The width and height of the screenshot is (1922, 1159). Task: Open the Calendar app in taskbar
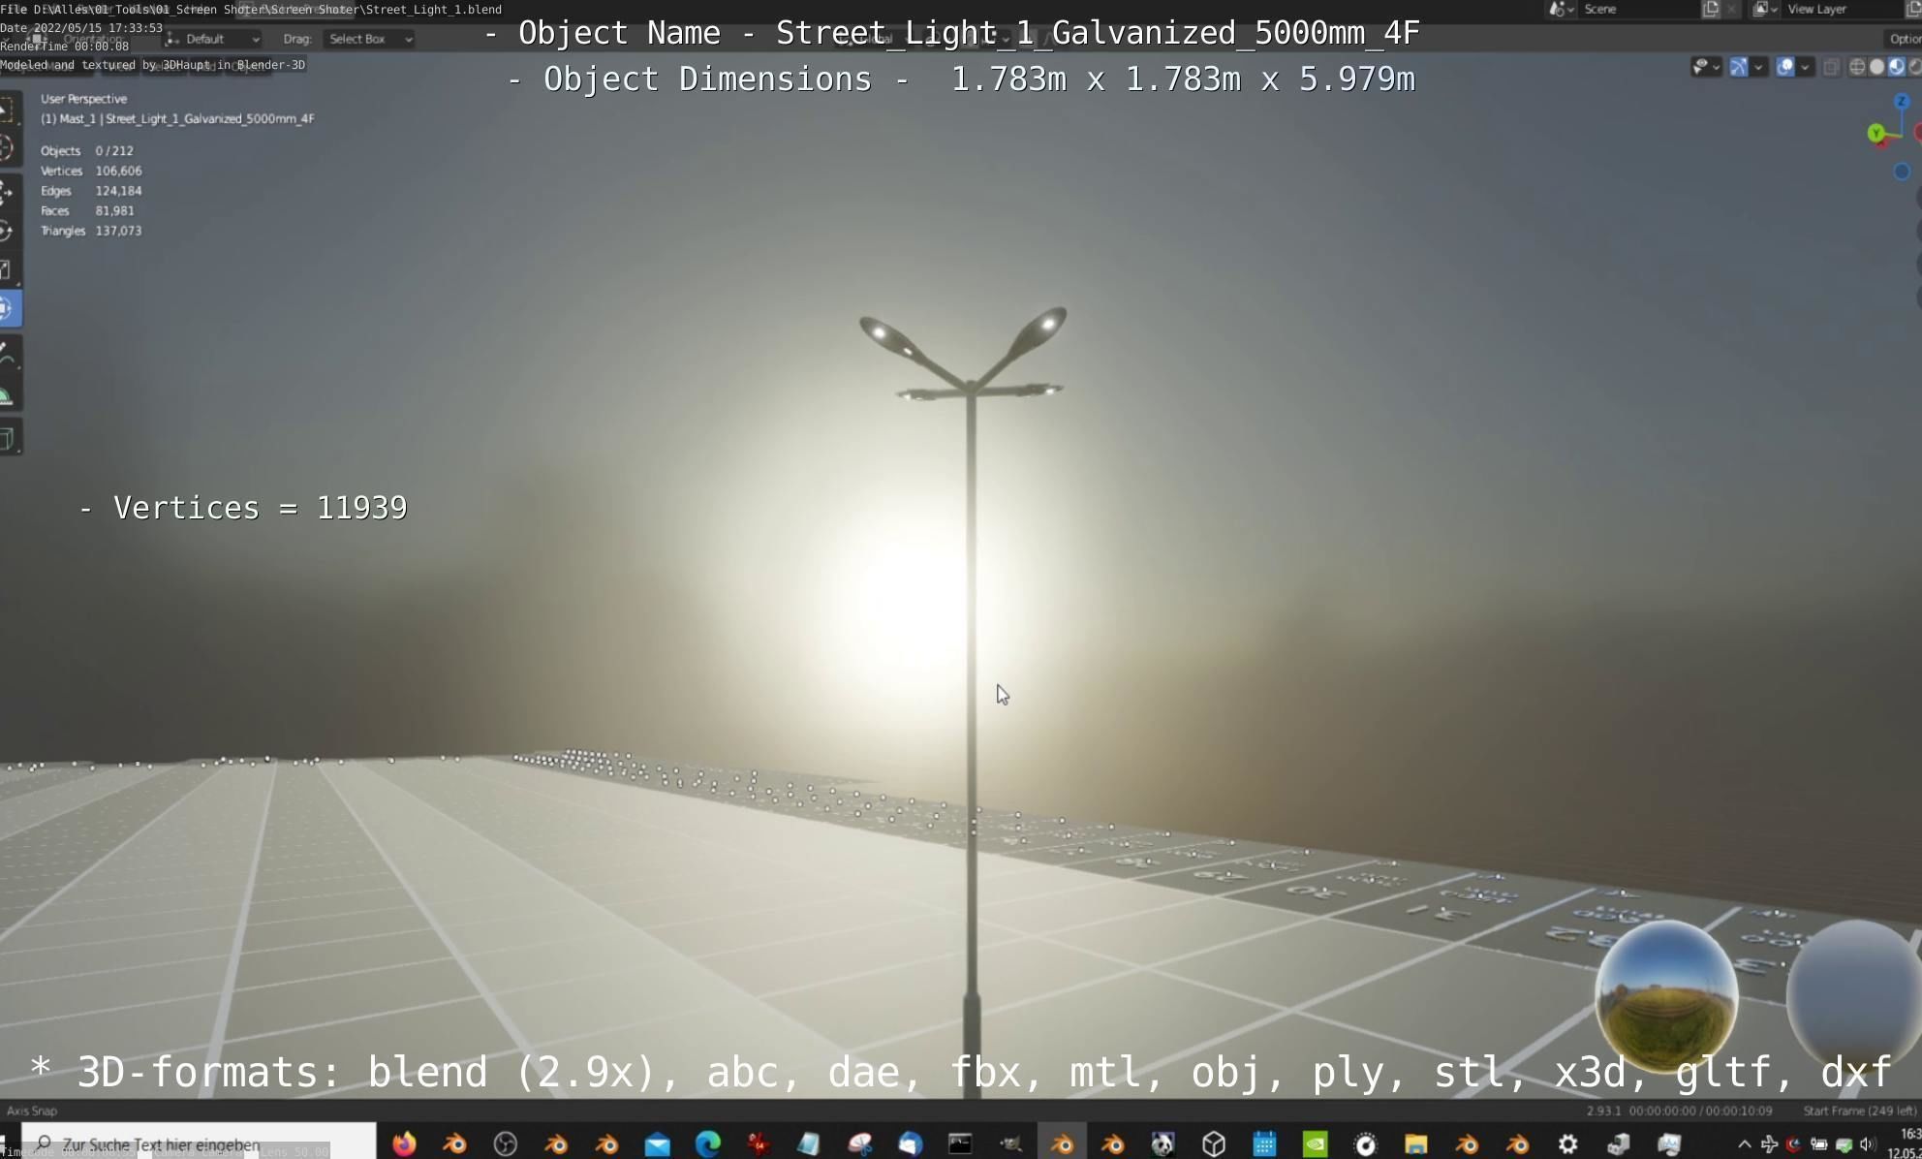point(1264,1143)
